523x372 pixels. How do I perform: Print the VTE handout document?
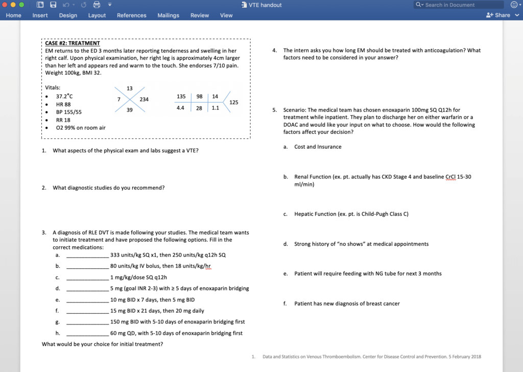pos(97,5)
